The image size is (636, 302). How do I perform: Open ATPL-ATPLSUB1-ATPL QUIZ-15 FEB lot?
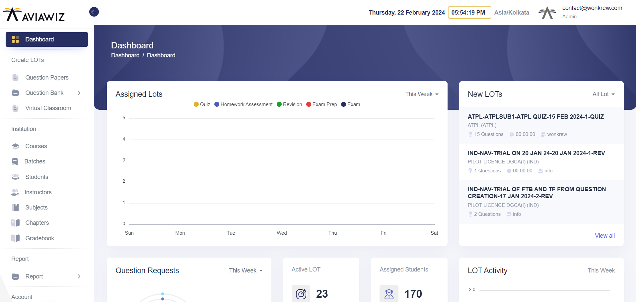pos(535,117)
